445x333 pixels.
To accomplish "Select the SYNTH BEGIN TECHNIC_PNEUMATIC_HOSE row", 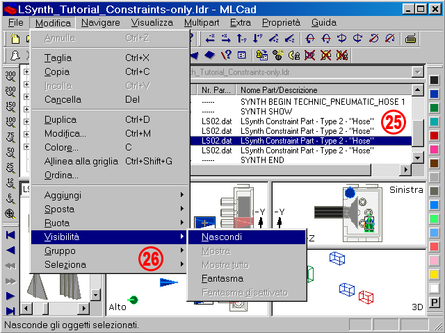I will 301,102.
